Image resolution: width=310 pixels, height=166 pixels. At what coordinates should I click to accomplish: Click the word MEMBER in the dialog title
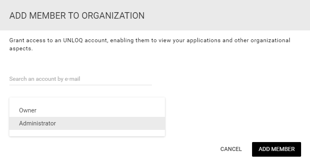(47, 16)
